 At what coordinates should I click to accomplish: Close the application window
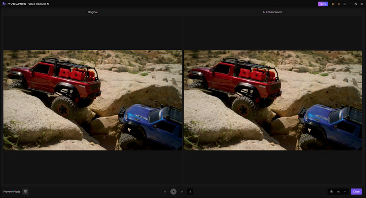(x=361, y=4)
